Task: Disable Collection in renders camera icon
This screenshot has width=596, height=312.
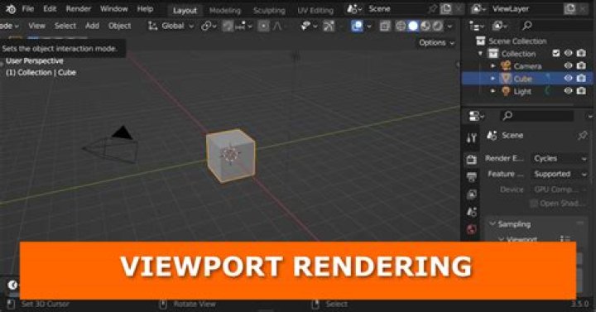Action: pyautogui.click(x=581, y=53)
